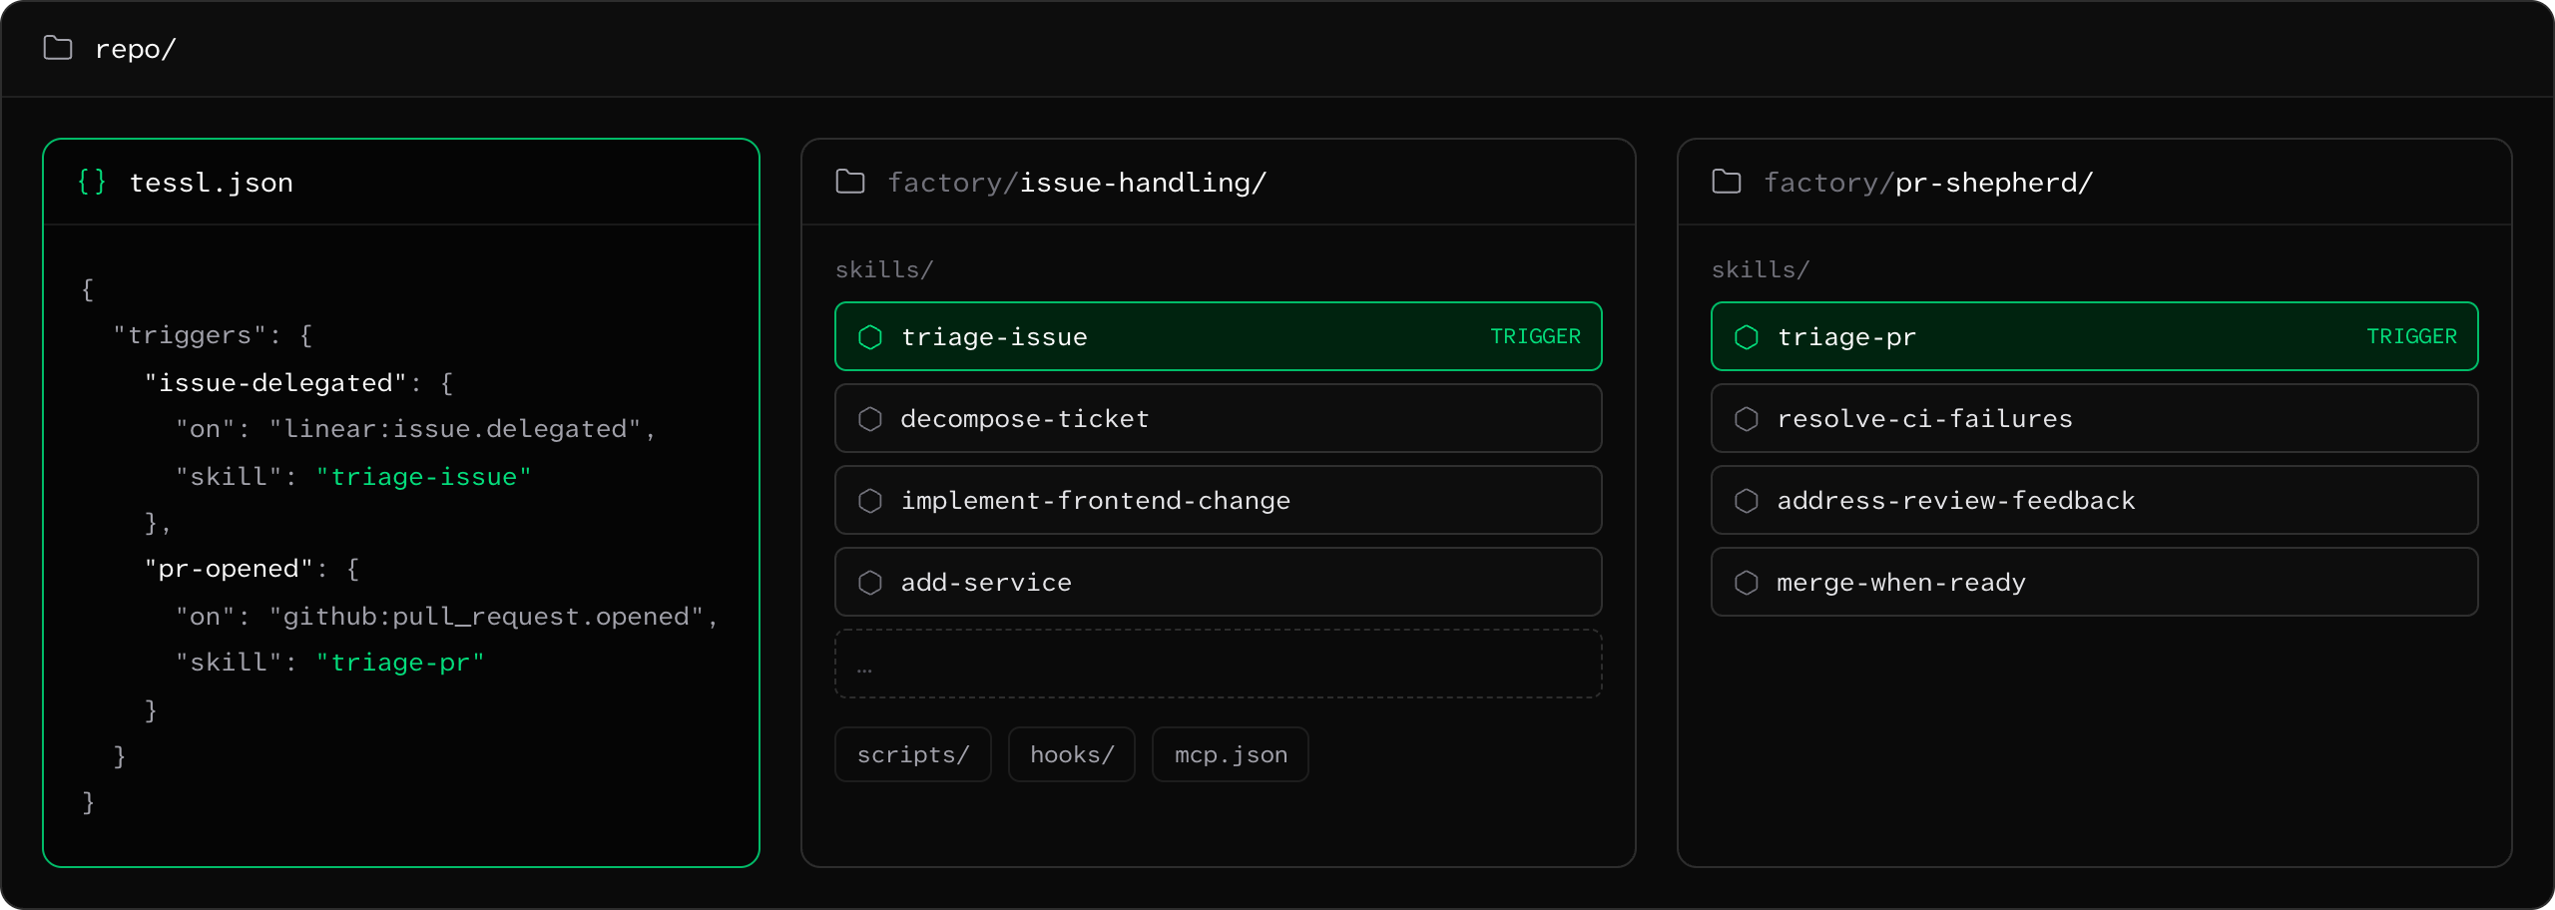Click the hexagon icon next to resolve-ci-failures
2555x910 pixels.
point(1747,419)
